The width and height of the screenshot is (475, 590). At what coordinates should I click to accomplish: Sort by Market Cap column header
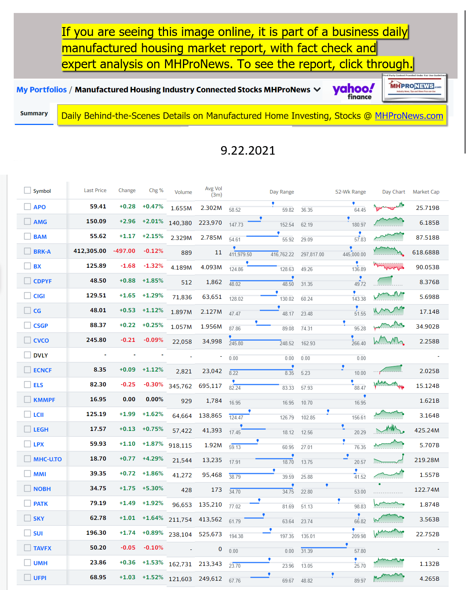(426, 192)
